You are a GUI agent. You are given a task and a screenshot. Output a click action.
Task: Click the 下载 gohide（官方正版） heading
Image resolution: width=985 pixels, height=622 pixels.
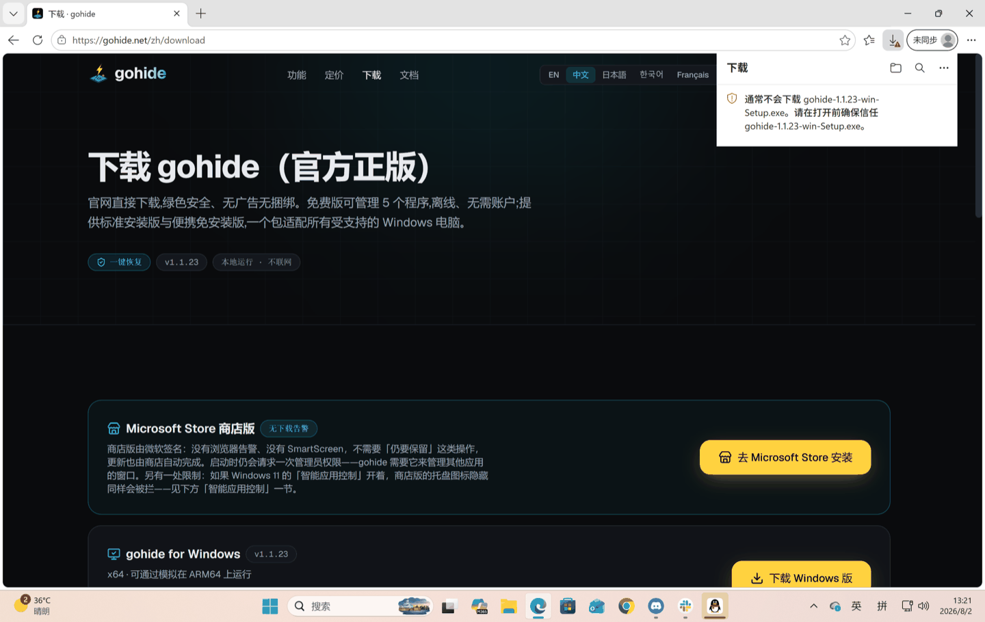pos(260,167)
